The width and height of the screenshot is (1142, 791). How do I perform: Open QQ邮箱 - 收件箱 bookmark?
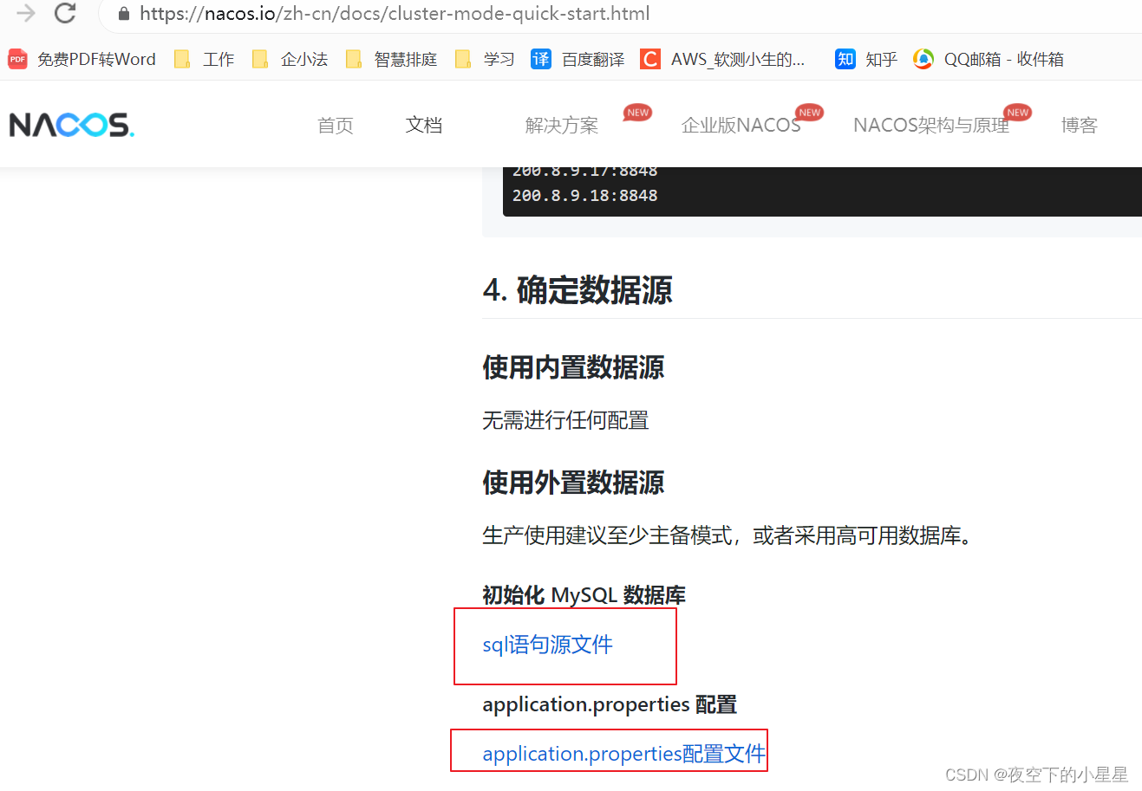click(x=989, y=59)
